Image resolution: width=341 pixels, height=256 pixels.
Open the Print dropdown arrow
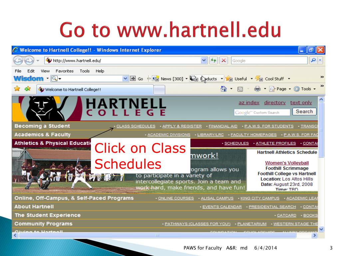(265, 89)
